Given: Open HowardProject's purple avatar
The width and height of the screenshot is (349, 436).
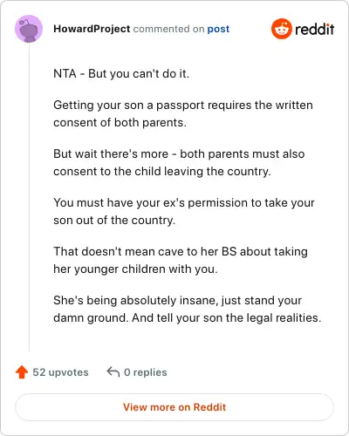Looking at the screenshot, I should tap(29, 29).
